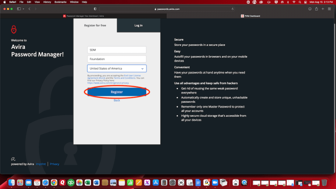The height and width of the screenshot is (189, 336).
Task: Open the sidebar options chevron in Safari toolbar
Action: [23, 9]
